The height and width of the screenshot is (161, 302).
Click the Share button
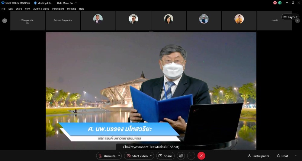[x=165, y=156]
